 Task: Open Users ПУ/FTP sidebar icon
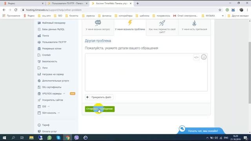pyautogui.click(x=39, y=42)
